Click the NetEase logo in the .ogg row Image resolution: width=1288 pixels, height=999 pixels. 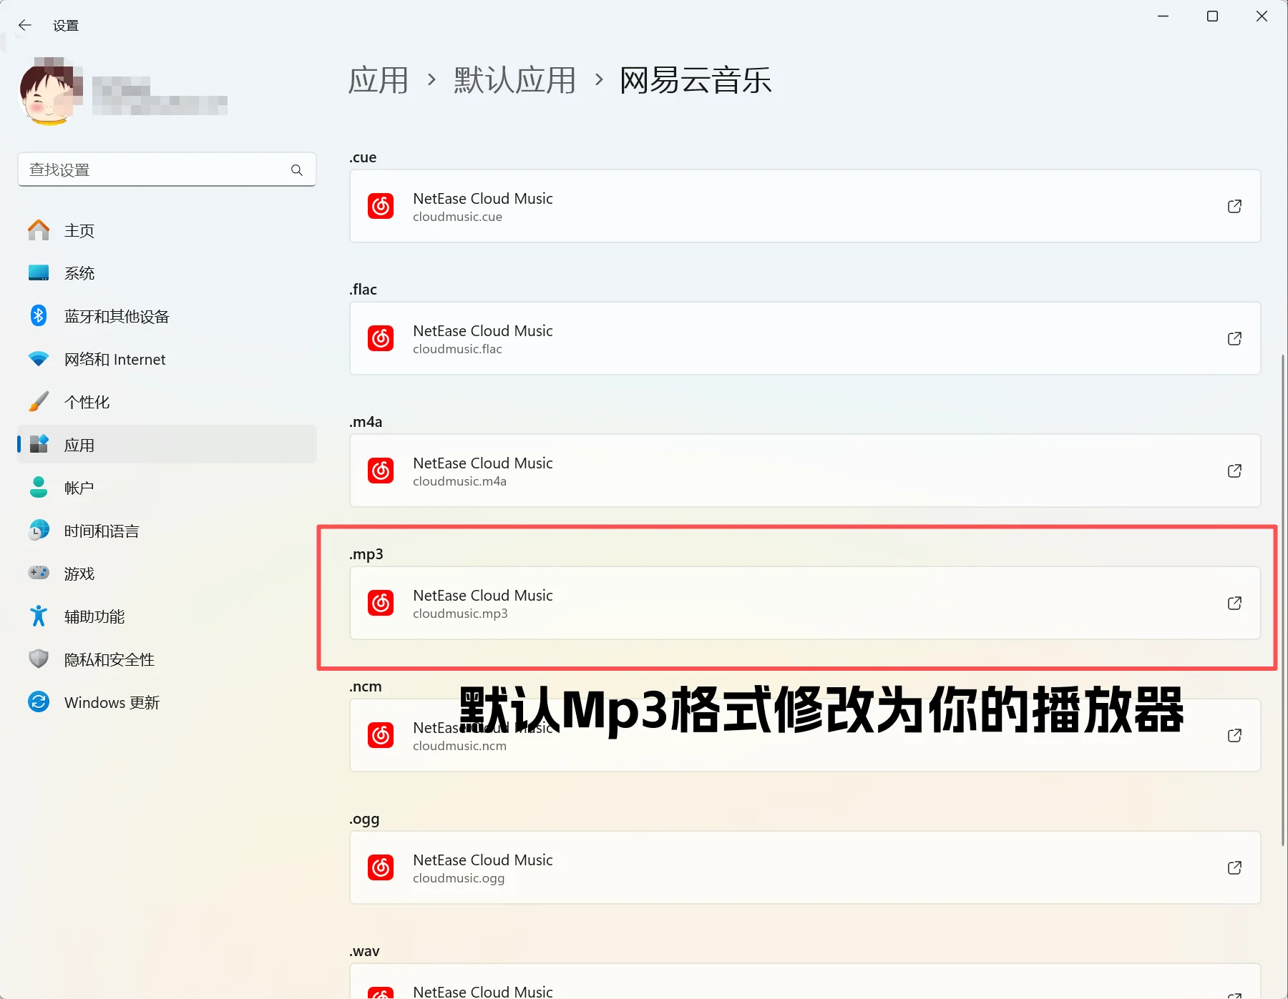[x=381, y=867]
